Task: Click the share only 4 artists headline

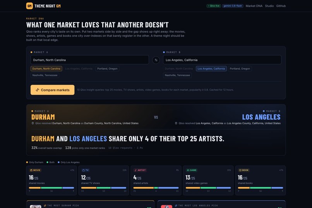Action: click(128, 139)
